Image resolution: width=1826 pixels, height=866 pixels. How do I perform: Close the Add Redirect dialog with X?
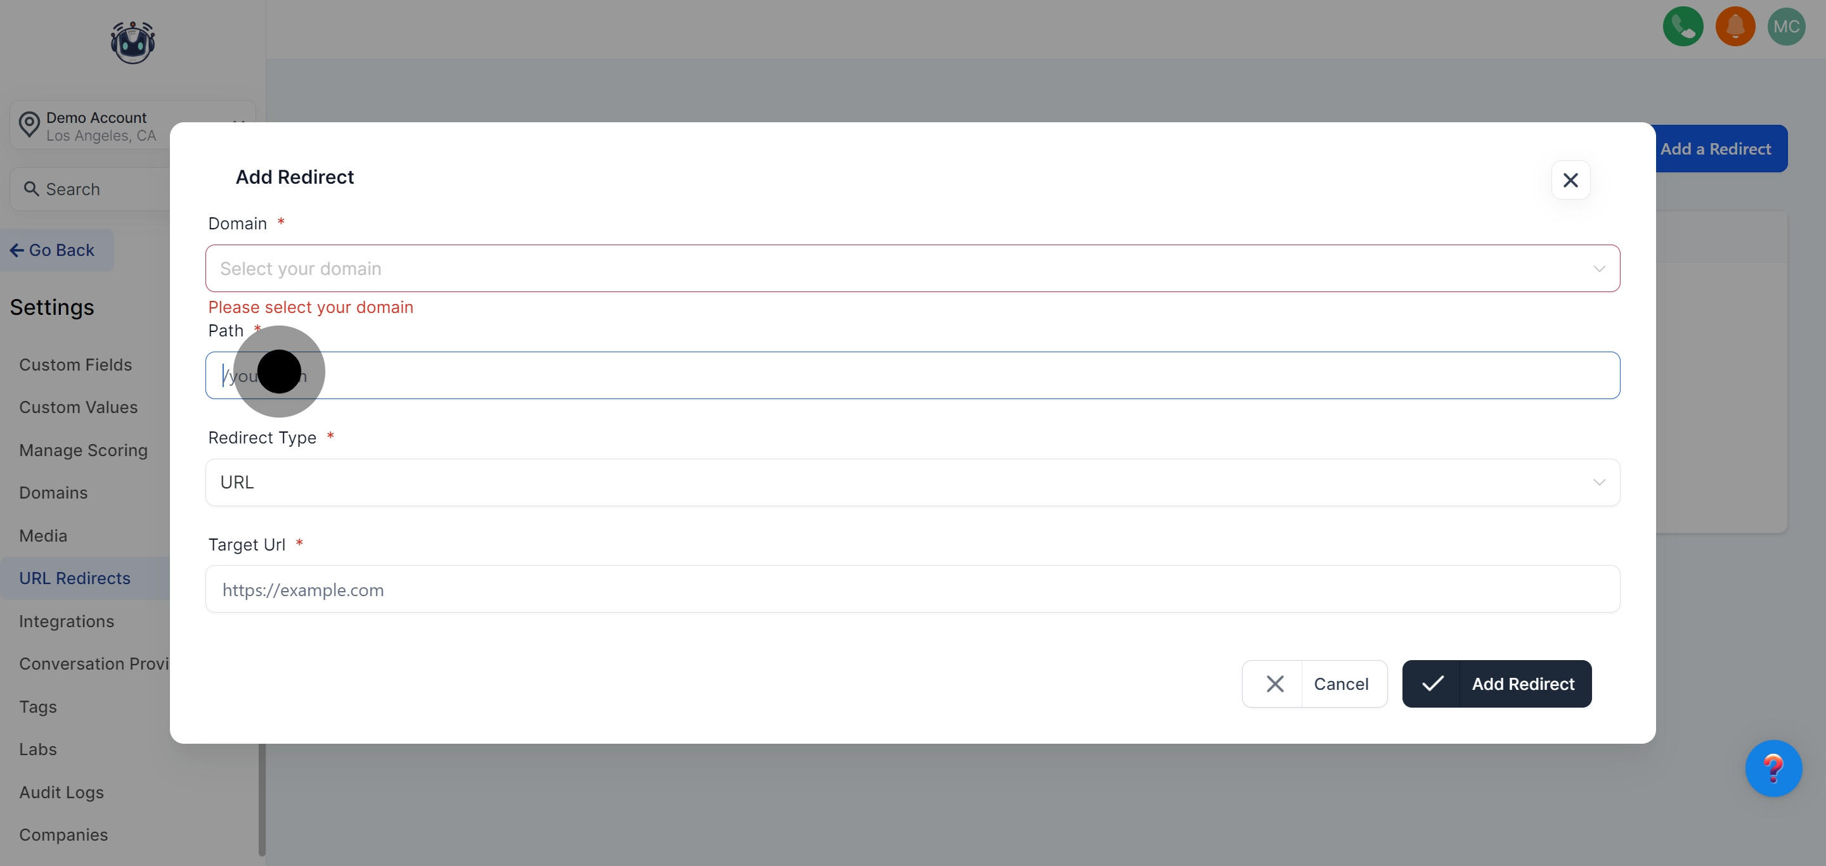pos(1570,181)
